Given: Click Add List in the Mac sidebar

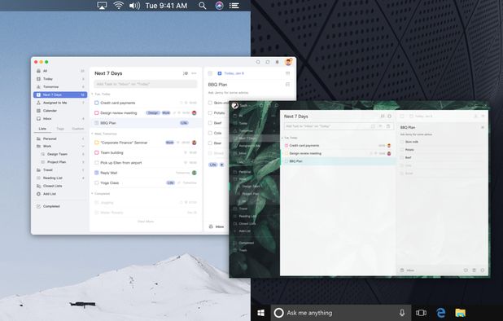Looking at the screenshot, I should [60, 194].
